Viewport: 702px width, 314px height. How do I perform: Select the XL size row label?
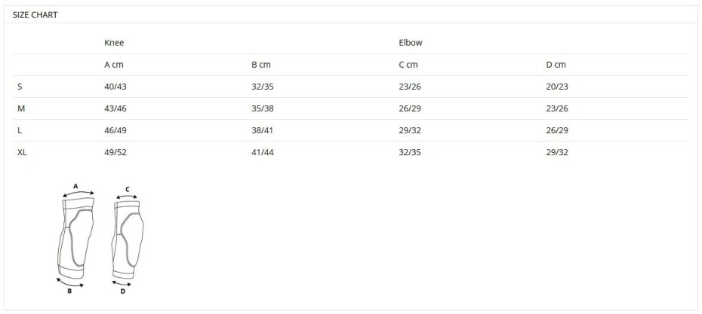(22, 152)
